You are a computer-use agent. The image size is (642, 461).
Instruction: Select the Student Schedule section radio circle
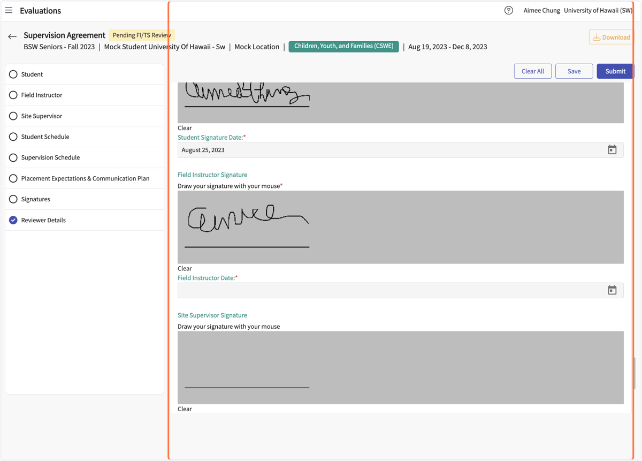13,137
